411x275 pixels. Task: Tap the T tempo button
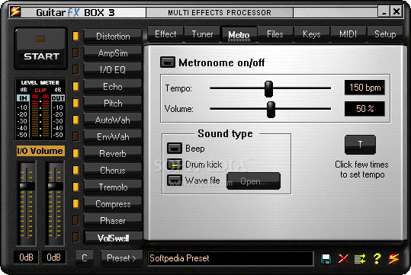[x=360, y=144]
